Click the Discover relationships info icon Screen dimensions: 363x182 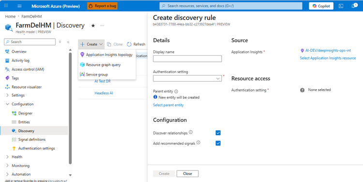tap(191, 132)
